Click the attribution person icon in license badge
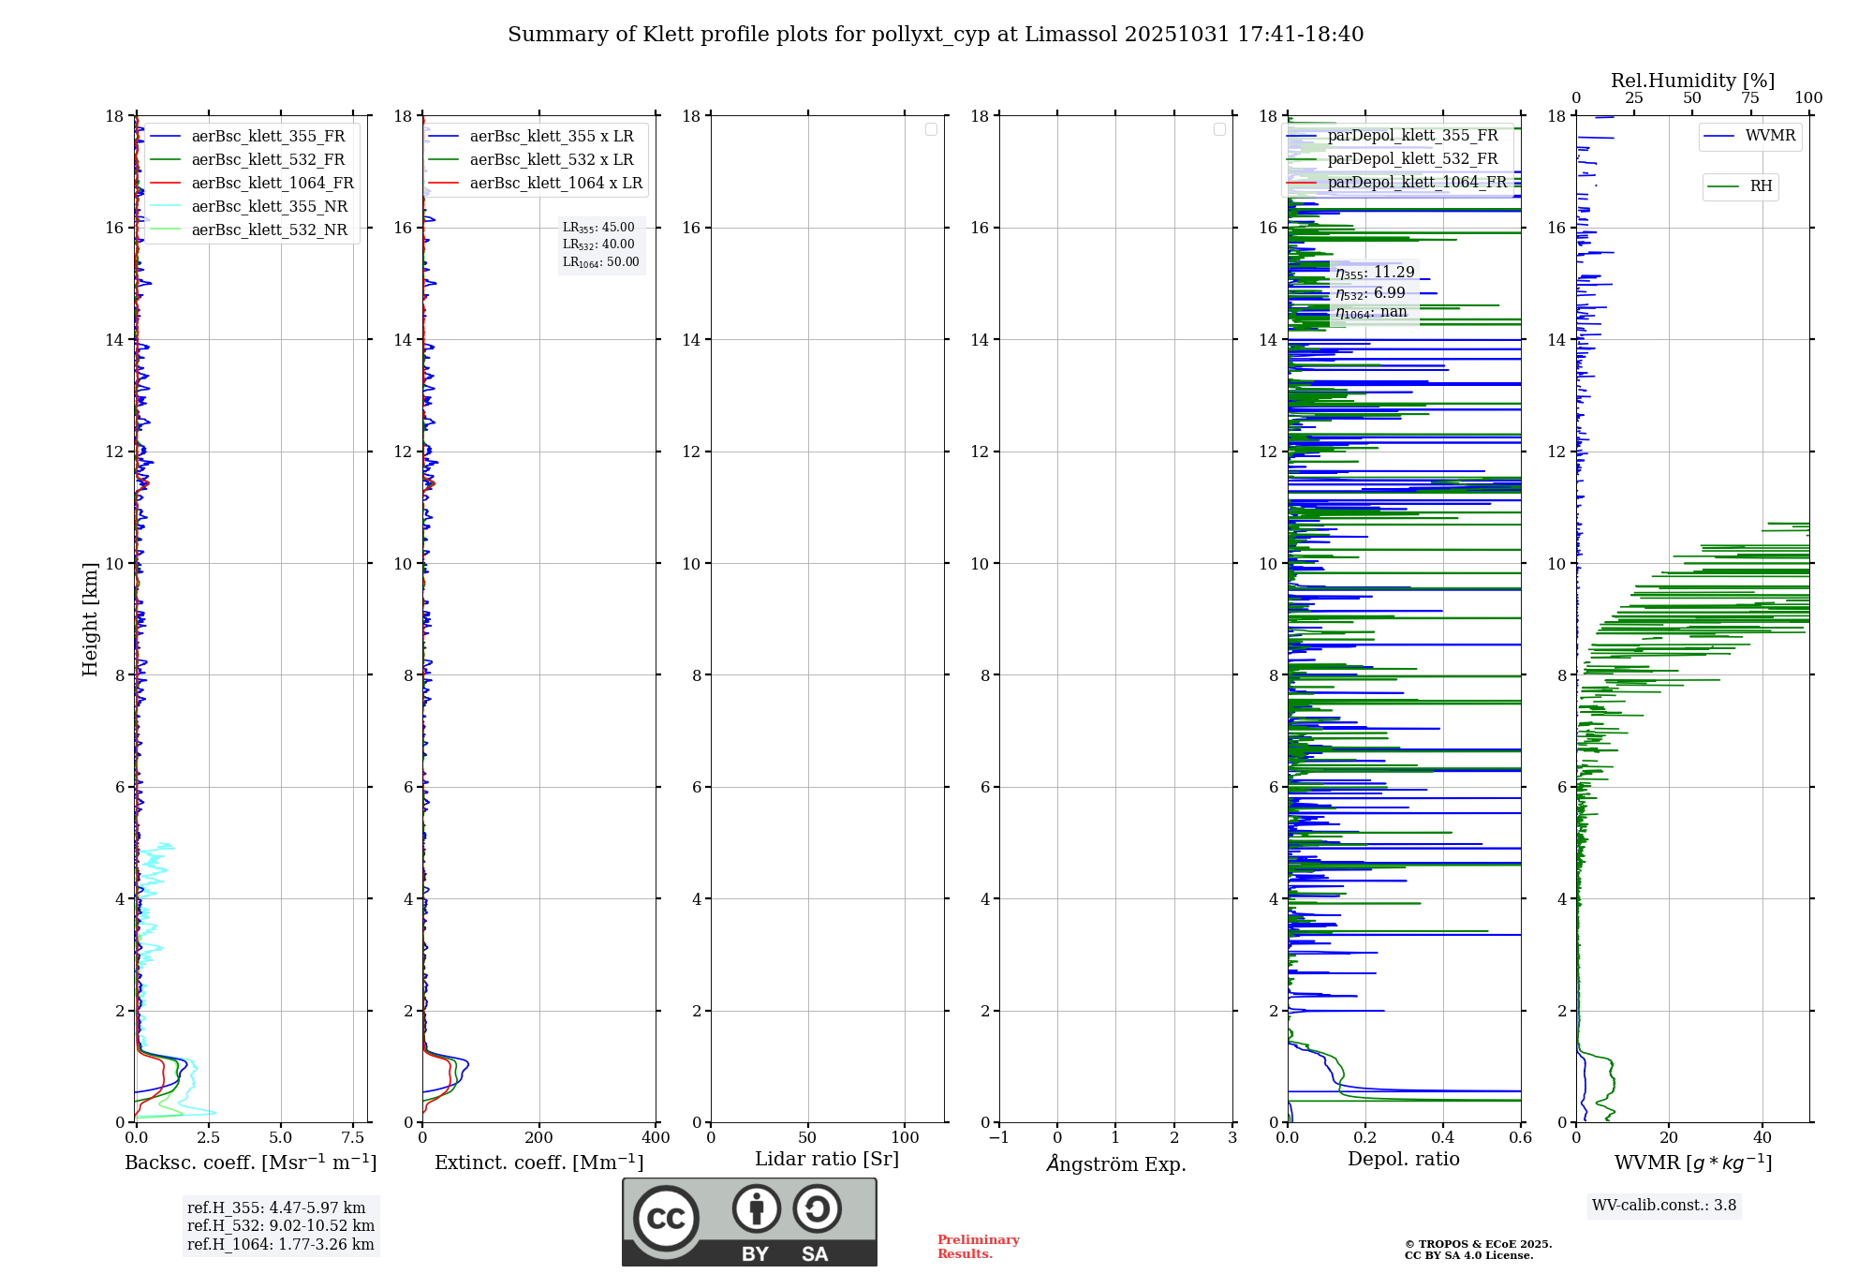This screenshot has width=1873, height=1274. point(756,1208)
